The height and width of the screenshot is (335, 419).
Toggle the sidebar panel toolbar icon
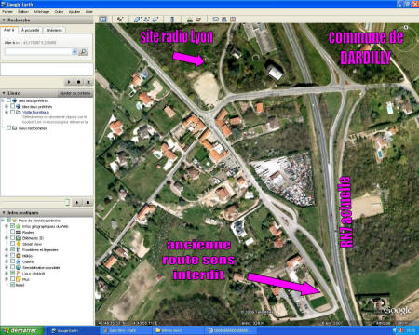pos(102,20)
